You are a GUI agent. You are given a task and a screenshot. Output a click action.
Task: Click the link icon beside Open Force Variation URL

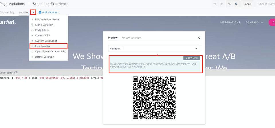(x=32, y=51)
